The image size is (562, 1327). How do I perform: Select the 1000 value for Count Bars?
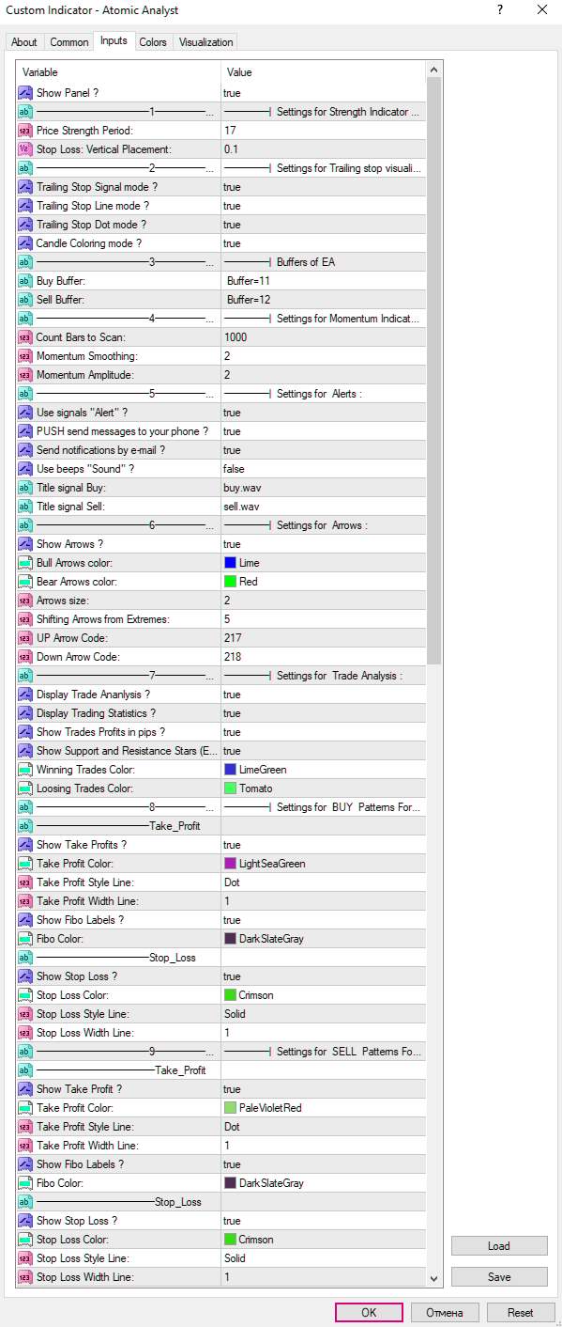(x=324, y=337)
